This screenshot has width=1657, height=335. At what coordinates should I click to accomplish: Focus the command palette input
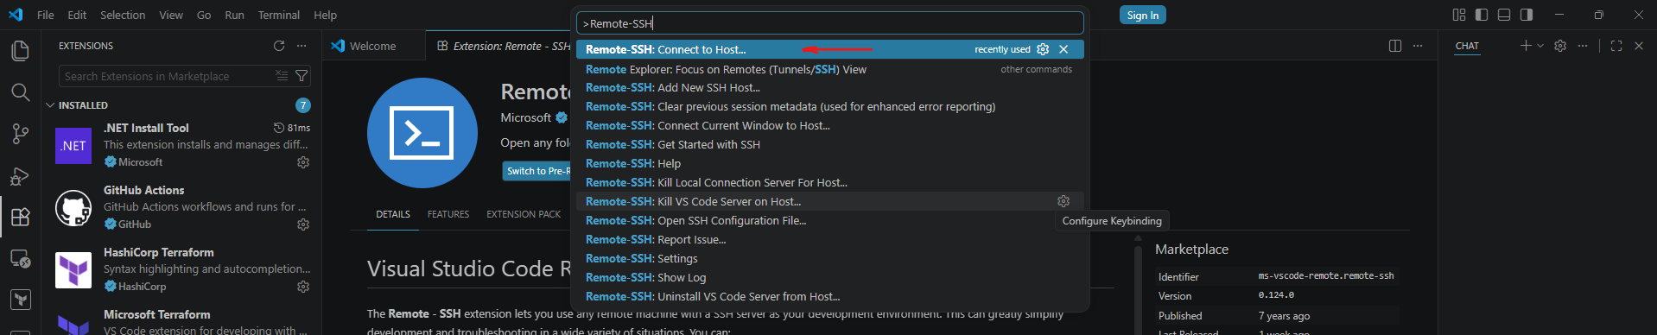click(829, 23)
